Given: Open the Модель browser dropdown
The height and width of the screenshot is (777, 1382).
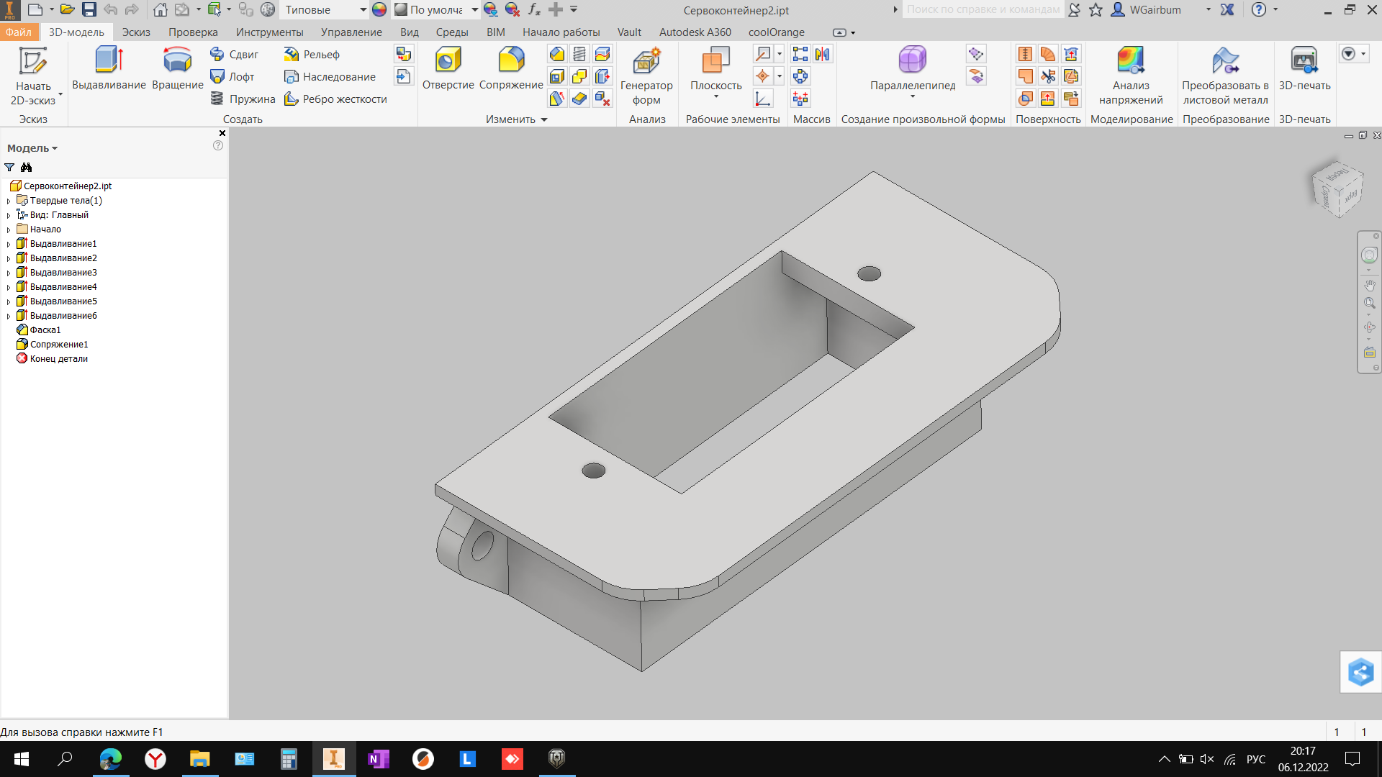Looking at the screenshot, I should pos(32,148).
